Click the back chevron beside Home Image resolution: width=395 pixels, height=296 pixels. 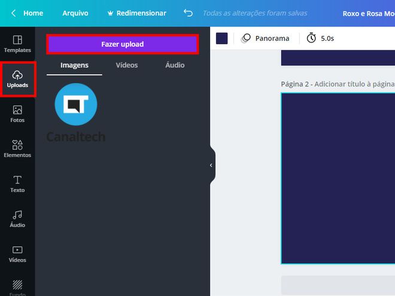click(14, 13)
